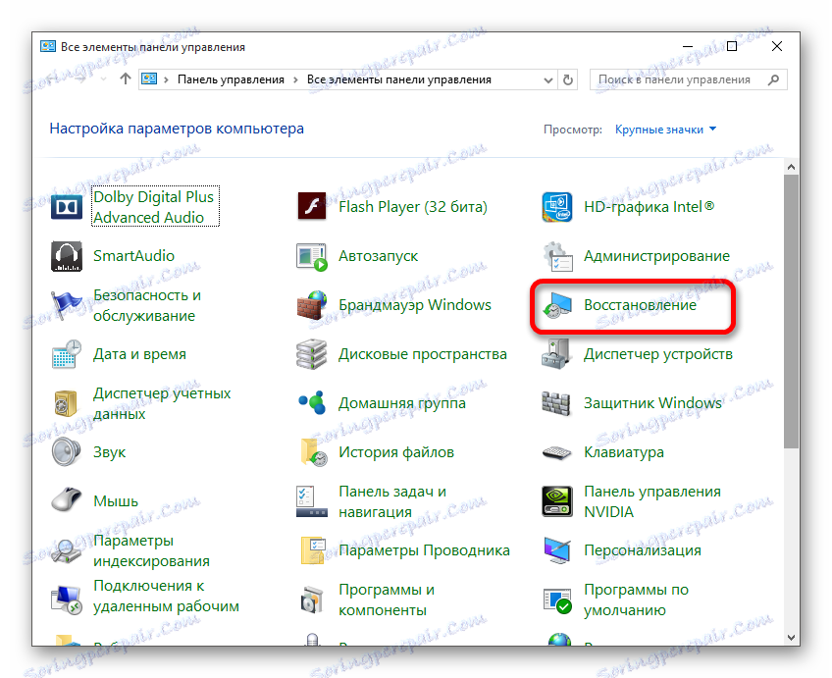The width and height of the screenshot is (832, 678).
Task: Close the Control Panel window
Action: point(777,47)
